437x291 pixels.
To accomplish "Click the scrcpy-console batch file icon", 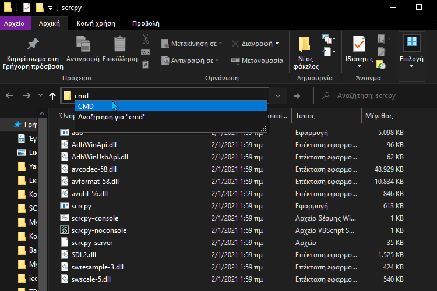I will pos(64,218).
